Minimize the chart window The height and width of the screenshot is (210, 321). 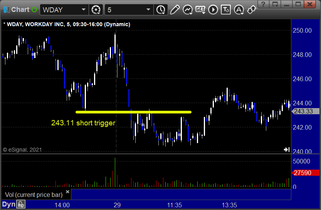pyautogui.click(x=287, y=4)
